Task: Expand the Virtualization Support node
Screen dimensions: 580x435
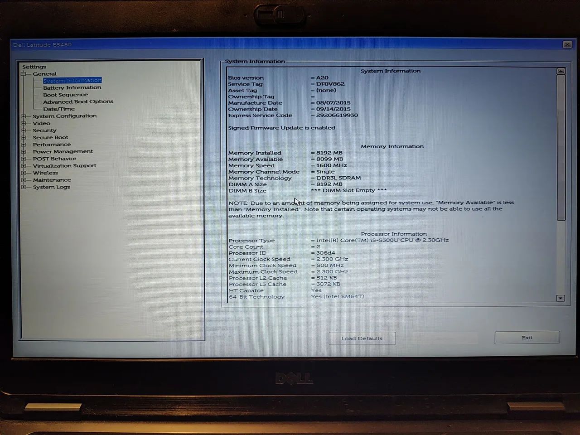Action: point(24,166)
